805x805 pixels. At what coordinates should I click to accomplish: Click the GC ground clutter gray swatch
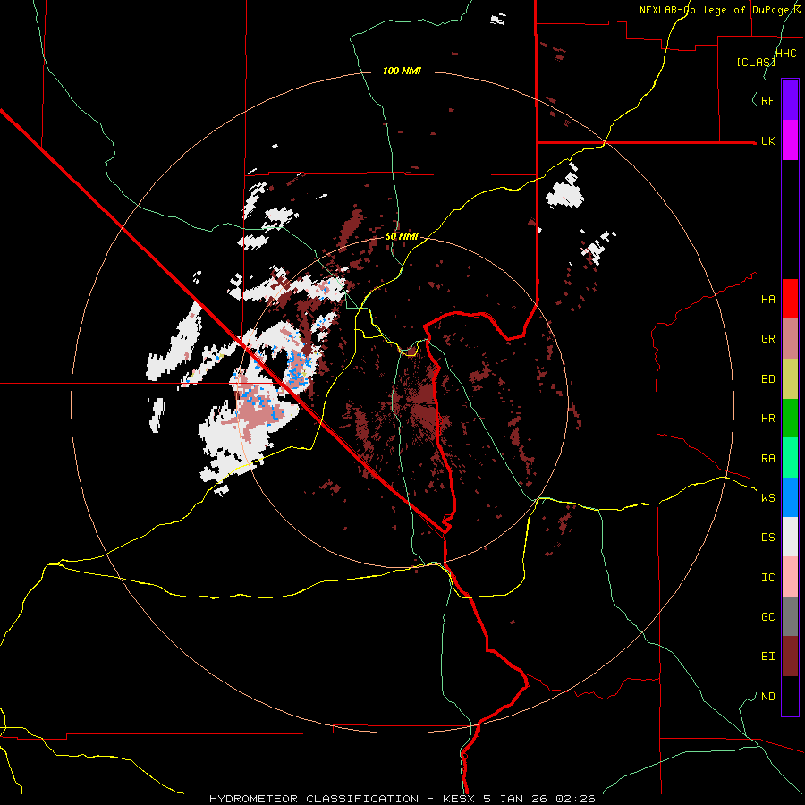[790, 616]
